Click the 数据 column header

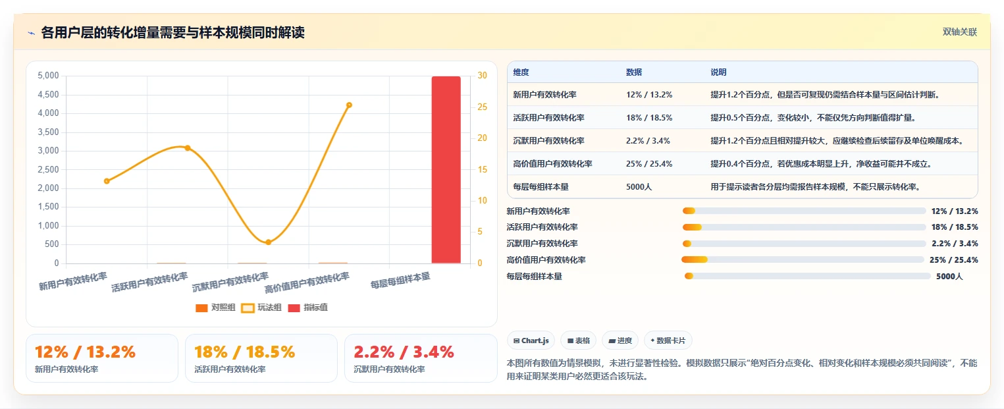634,72
